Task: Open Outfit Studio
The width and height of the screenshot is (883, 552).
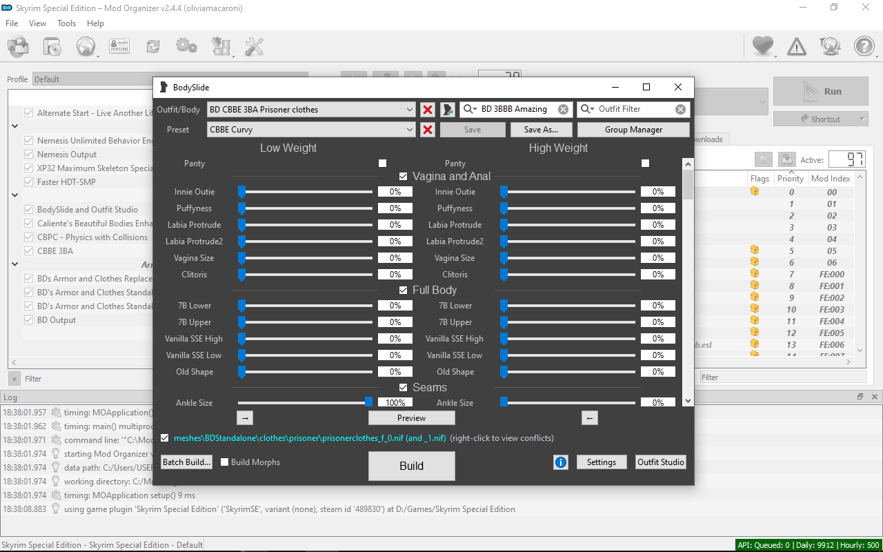Action: click(661, 462)
